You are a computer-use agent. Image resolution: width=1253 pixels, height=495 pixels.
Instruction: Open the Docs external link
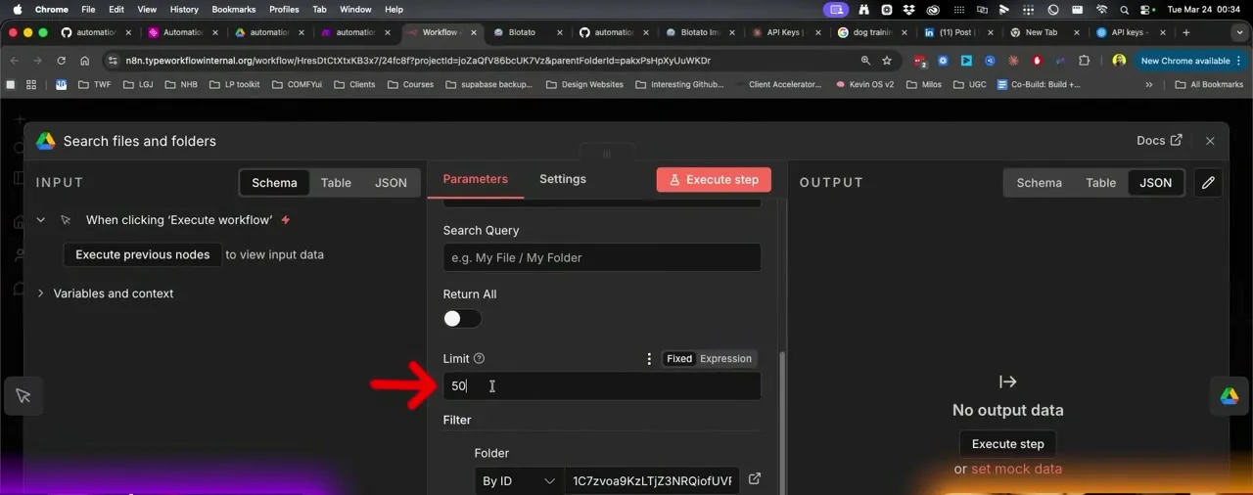[x=1159, y=141]
